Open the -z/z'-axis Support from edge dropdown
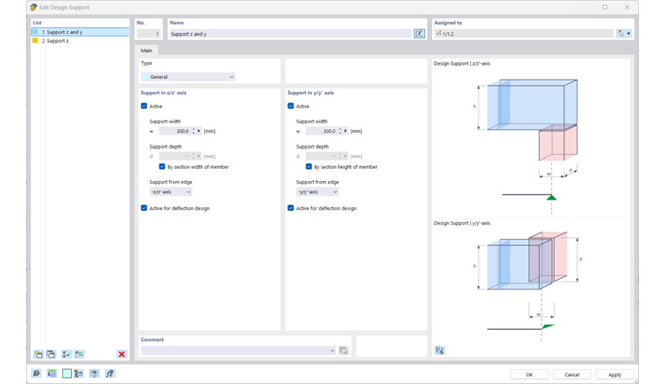Viewport: 666px width, 384px height. pyautogui.click(x=171, y=192)
